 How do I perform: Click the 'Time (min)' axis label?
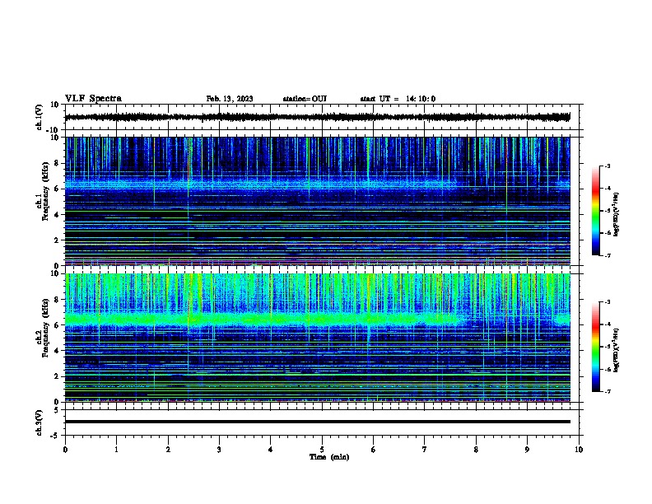click(x=329, y=457)
